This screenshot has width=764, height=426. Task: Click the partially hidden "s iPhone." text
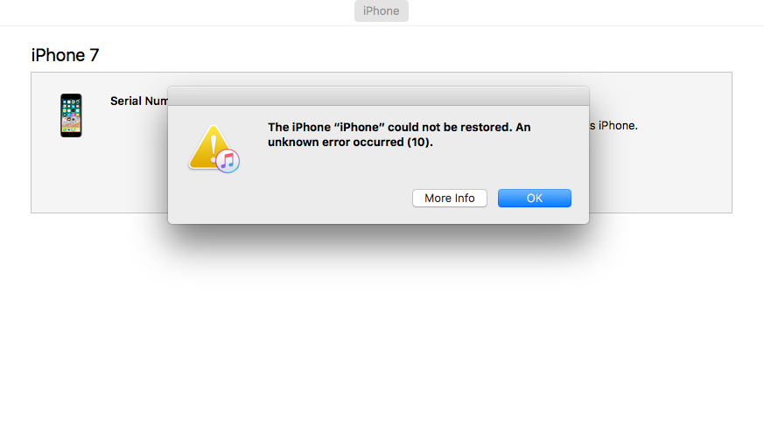pyautogui.click(x=613, y=126)
